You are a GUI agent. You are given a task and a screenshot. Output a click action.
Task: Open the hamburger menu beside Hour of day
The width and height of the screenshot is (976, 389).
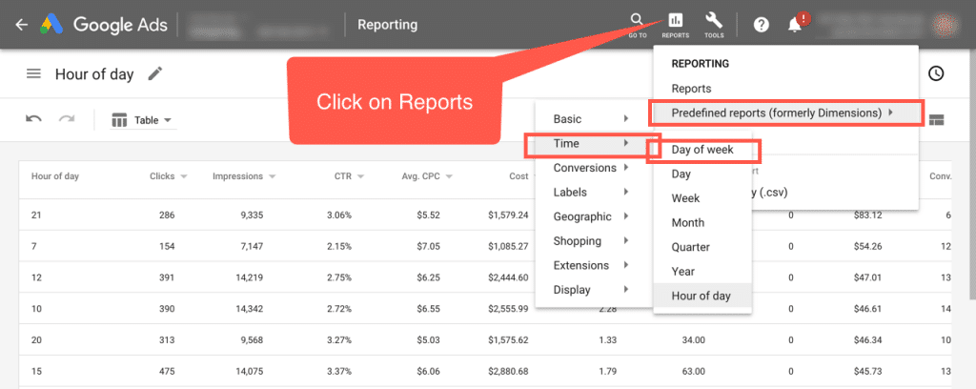coord(33,74)
